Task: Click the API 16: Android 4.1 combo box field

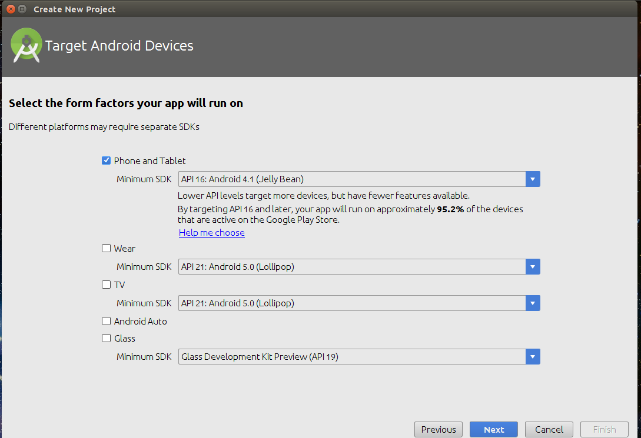Action: coord(351,179)
